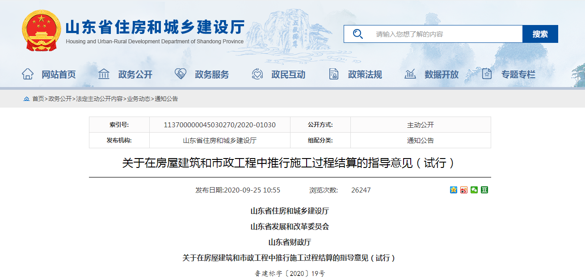
Task: Click the document icon beside 政策法规
Action: pyautogui.click(x=333, y=74)
